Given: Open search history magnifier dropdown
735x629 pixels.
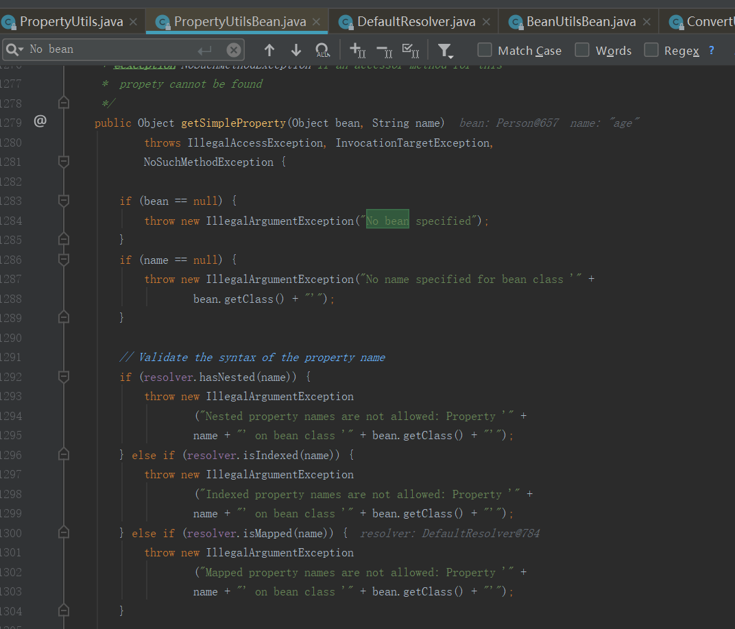Looking at the screenshot, I should (14, 49).
